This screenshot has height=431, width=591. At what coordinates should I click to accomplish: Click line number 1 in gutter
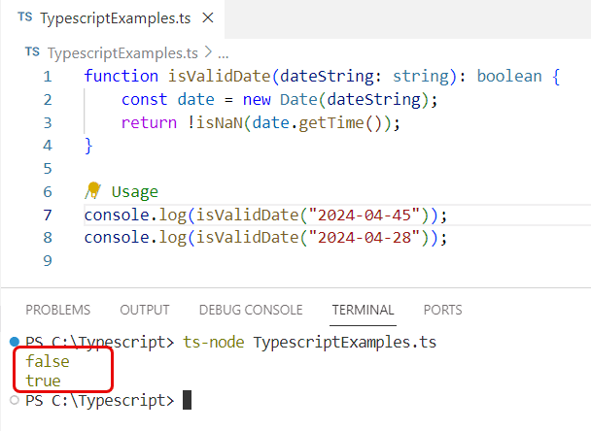coord(48,77)
